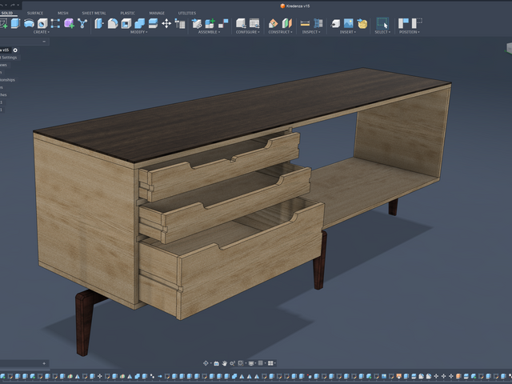
Task: Click the New Component icon
Action: [210, 23]
